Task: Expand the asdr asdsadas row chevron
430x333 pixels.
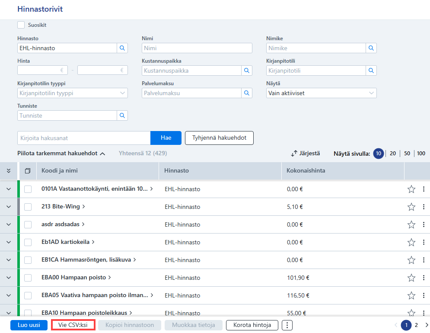Action: click(x=9, y=224)
